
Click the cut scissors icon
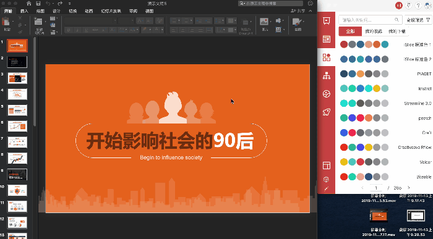(20, 18)
